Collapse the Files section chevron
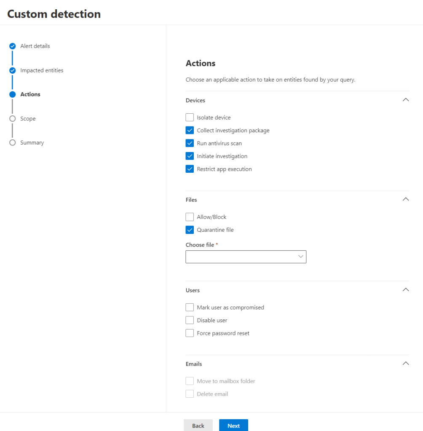The image size is (423, 431). coord(405,199)
